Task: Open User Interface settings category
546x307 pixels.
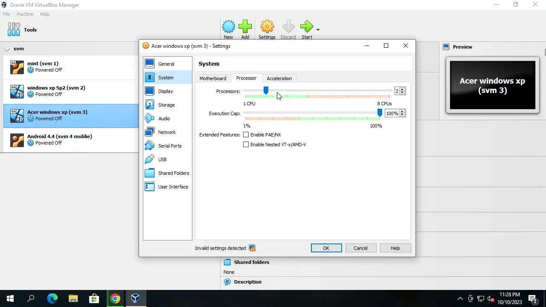Action: pos(167,187)
